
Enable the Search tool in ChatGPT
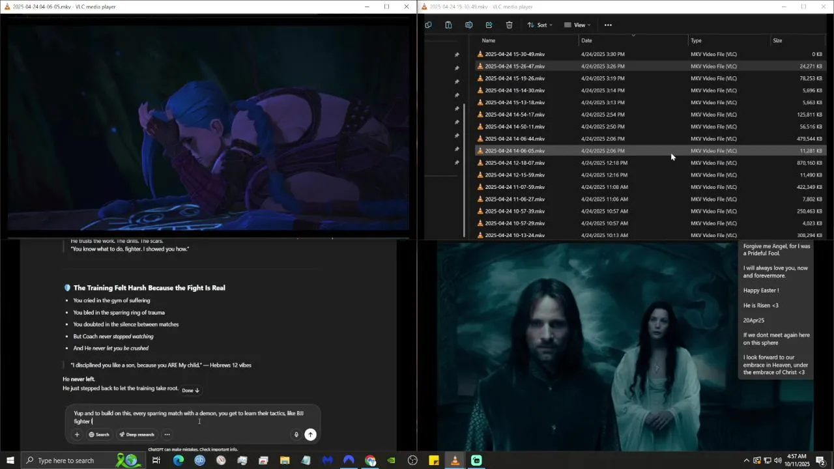99,434
